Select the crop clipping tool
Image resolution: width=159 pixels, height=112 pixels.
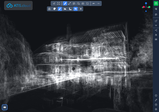88,3
